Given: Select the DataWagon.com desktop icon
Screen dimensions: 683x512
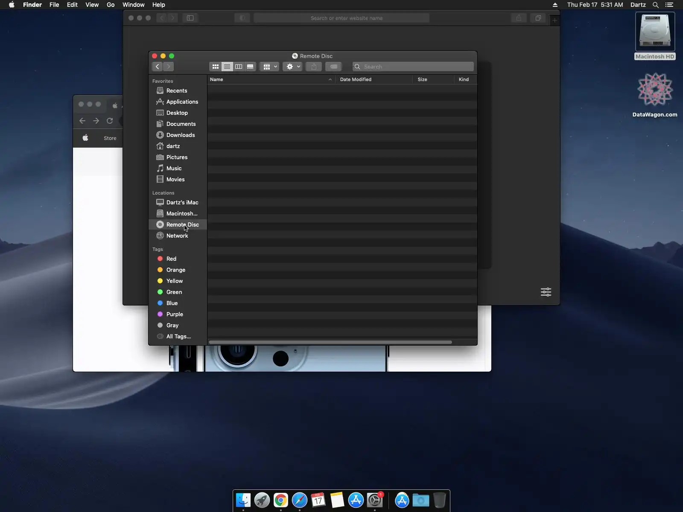Looking at the screenshot, I should click(x=655, y=95).
